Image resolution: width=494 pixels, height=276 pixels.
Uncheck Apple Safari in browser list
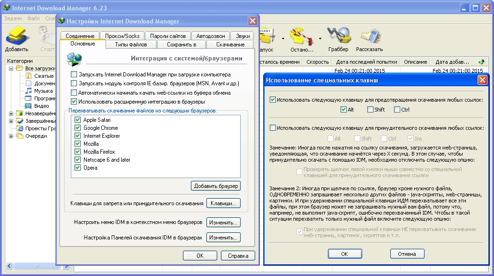click(77, 120)
